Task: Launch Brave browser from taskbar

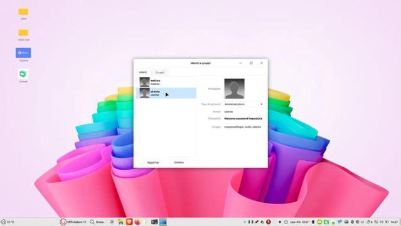Action: tap(129, 222)
